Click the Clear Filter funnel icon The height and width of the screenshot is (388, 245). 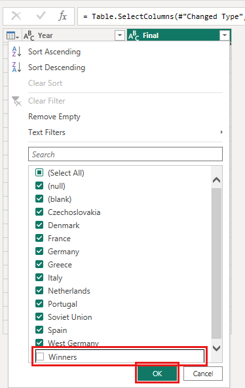tap(16, 101)
